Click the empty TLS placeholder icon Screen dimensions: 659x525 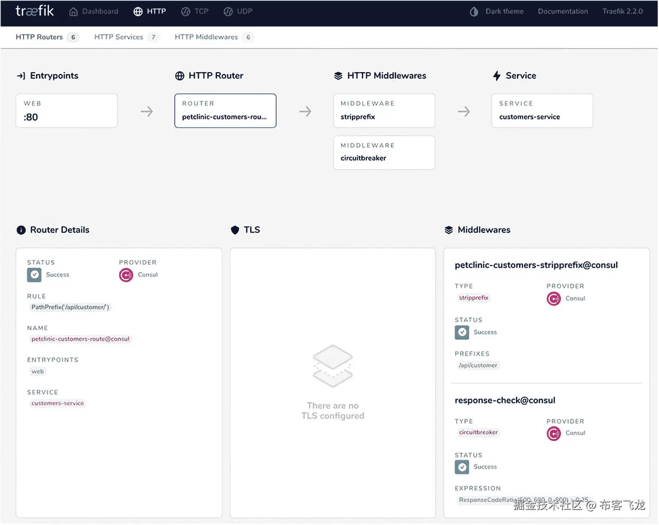click(x=333, y=366)
